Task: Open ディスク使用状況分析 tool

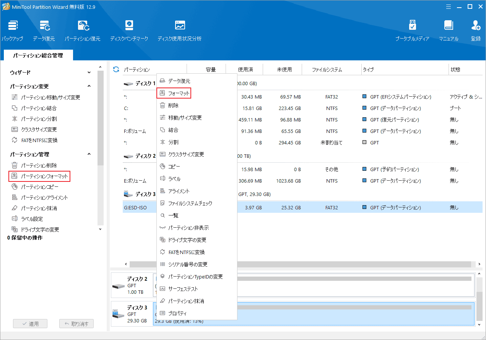Action: coord(180,31)
